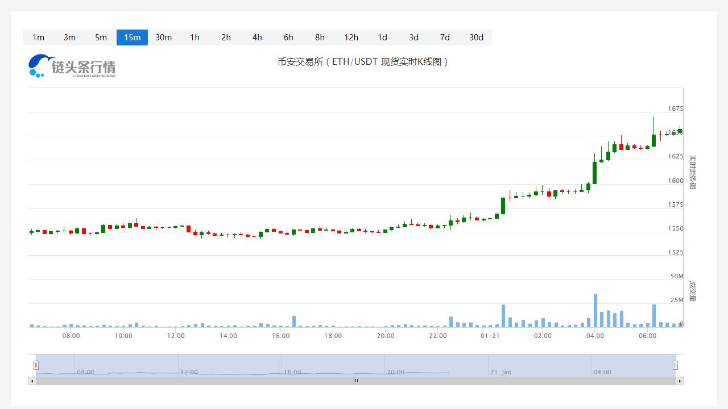Switch to the 2h interval tab

(226, 37)
